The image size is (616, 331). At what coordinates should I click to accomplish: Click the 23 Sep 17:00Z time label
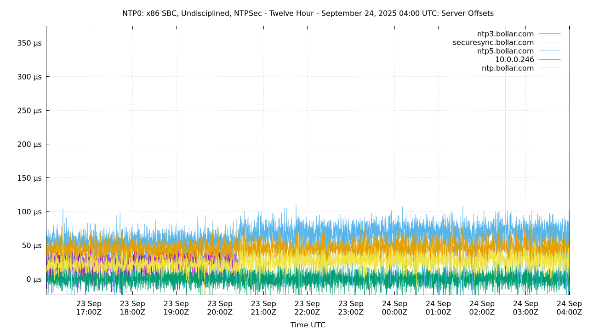click(89, 308)
